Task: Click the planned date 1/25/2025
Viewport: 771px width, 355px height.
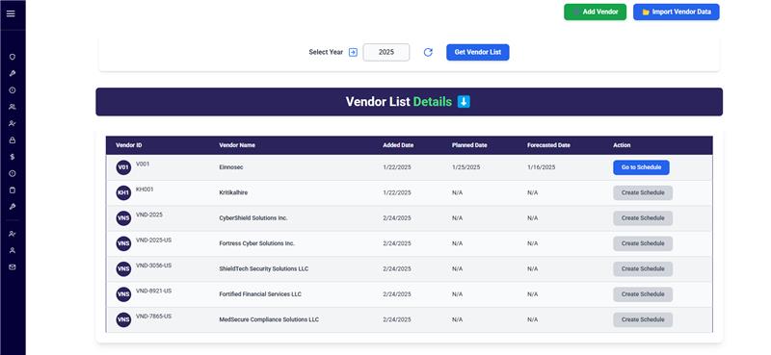Action: [x=466, y=167]
